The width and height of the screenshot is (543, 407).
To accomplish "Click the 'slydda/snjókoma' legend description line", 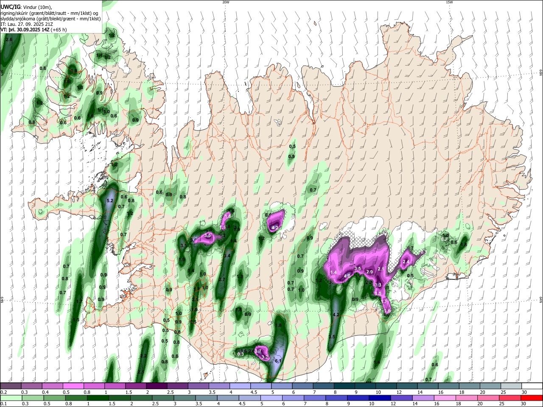I will point(50,19).
